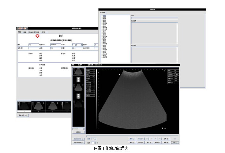Click the playback progress slider under image
This screenshot has width=225, height=153.
point(127,136)
